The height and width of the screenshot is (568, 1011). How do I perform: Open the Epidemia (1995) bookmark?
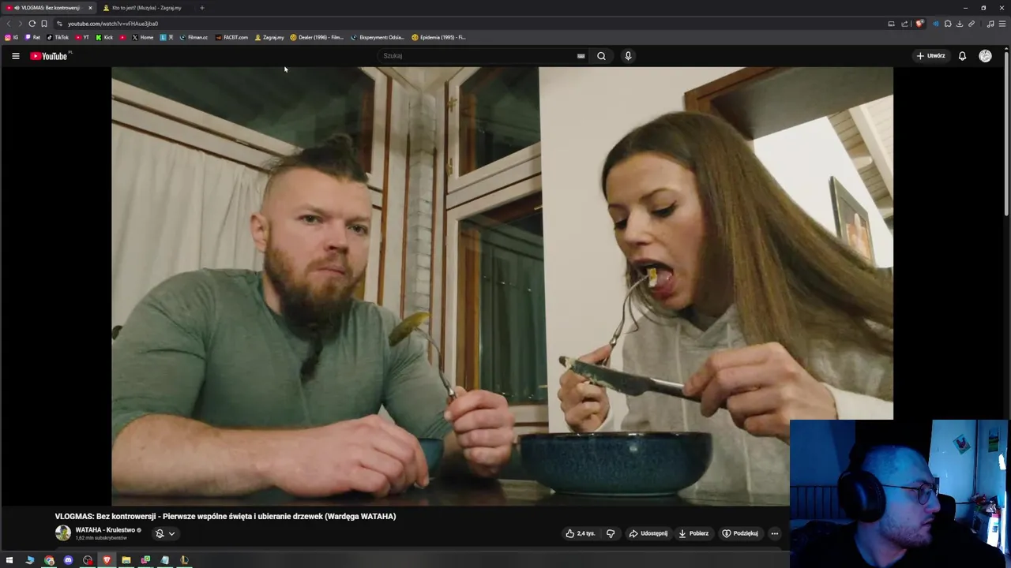pyautogui.click(x=438, y=37)
